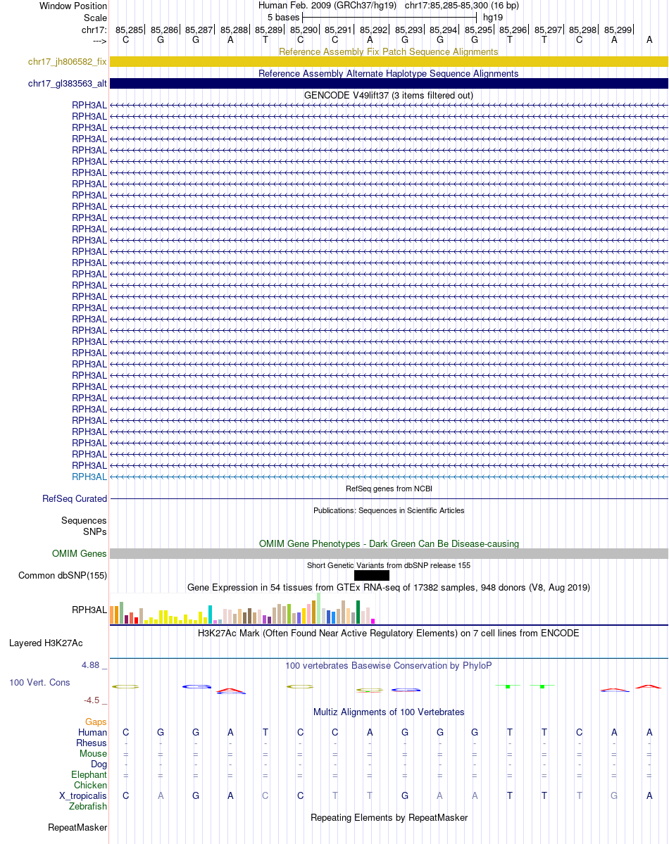Screen dimensions: 669x844
Task: Open Short Genetic Variants from dbSNP title
Action: (388, 565)
